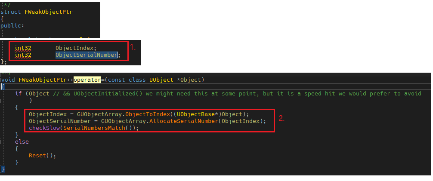Click the red annotation number 2
Viewport: 433px width, 181px height.
pos(281,119)
